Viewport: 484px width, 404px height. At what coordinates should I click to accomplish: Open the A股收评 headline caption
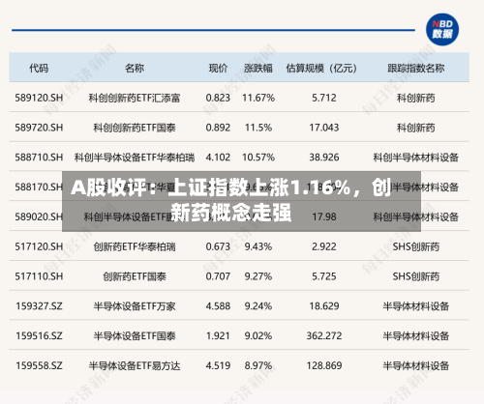pos(241,201)
